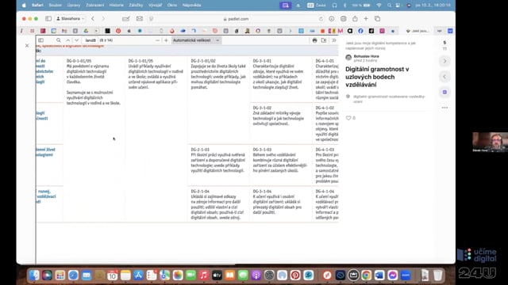Open the Automatická velikost zoom dropdown
The image size is (508, 285).
pos(196,40)
